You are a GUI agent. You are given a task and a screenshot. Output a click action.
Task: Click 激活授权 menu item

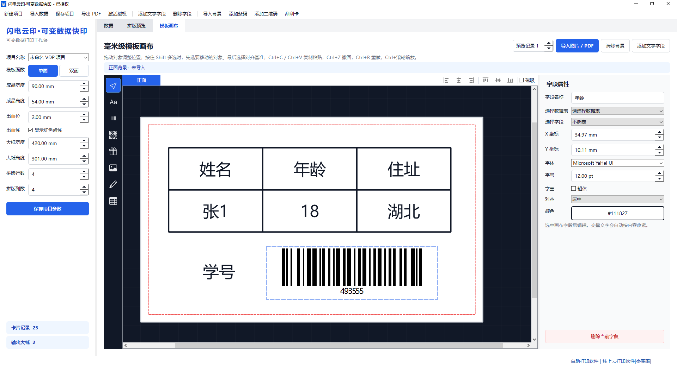pos(117,14)
